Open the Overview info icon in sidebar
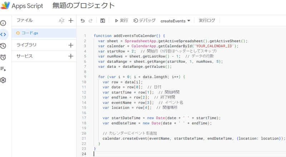 (3, 23)
